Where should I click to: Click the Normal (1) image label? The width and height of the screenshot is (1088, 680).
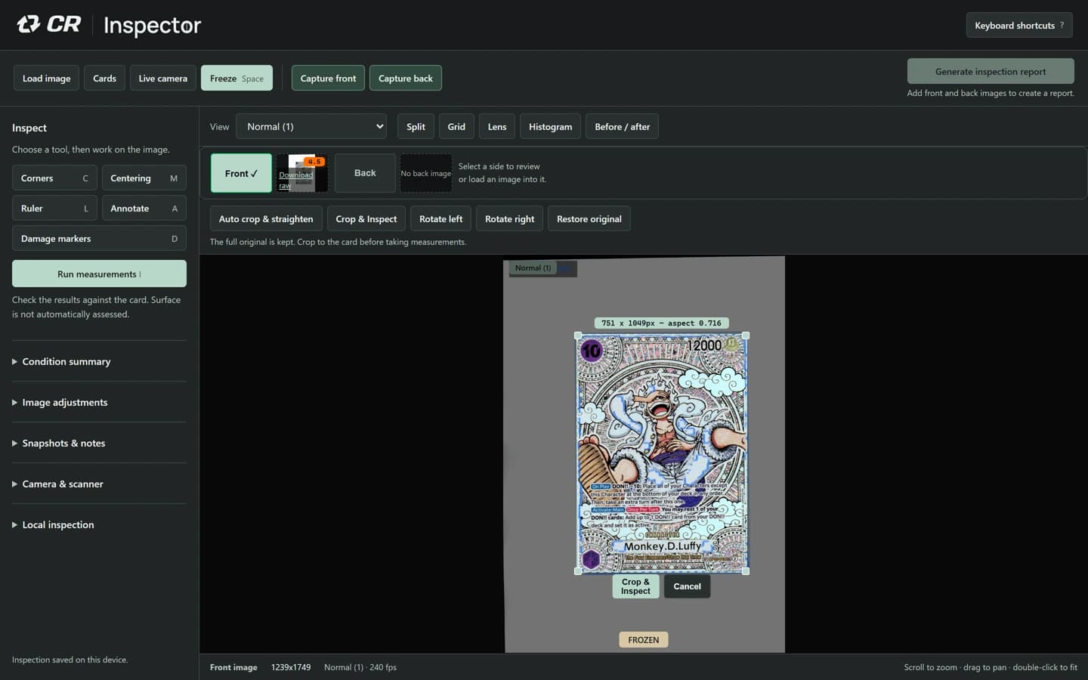pos(533,267)
